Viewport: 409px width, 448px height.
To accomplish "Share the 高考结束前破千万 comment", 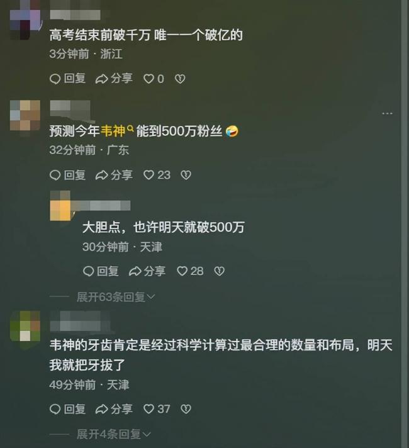I will (x=114, y=79).
